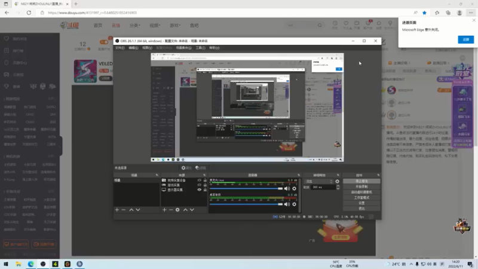Expand the 视频 dropdown in Douyu navigation
The width and height of the screenshot is (478, 269).
155,25
